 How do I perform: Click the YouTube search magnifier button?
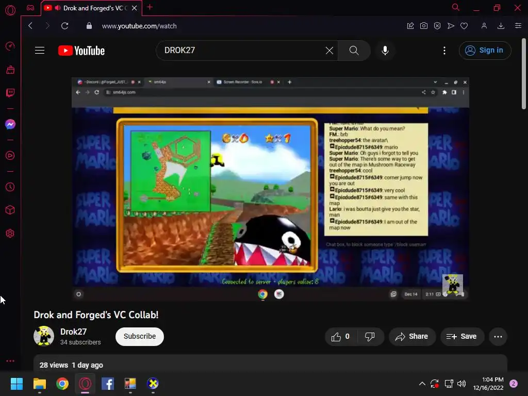tap(354, 51)
